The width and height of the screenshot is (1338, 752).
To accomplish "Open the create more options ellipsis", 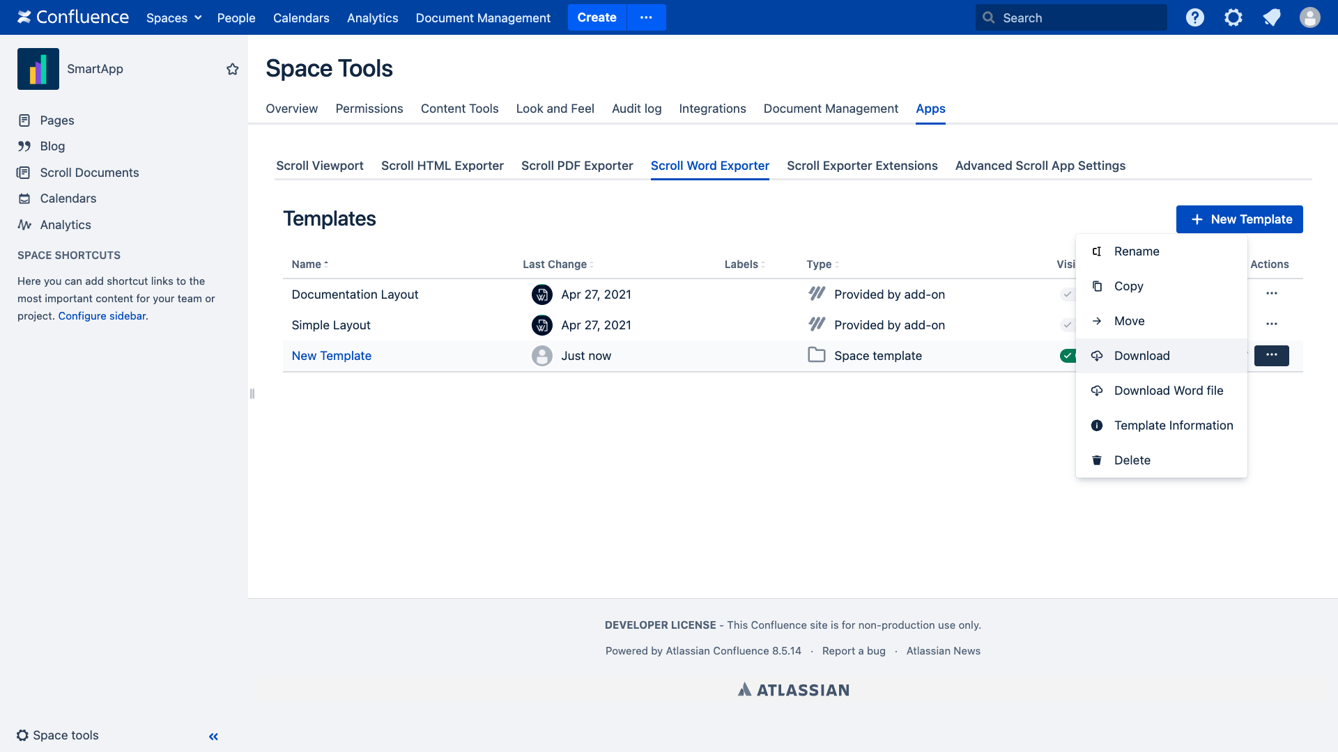I will pyautogui.click(x=646, y=17).
